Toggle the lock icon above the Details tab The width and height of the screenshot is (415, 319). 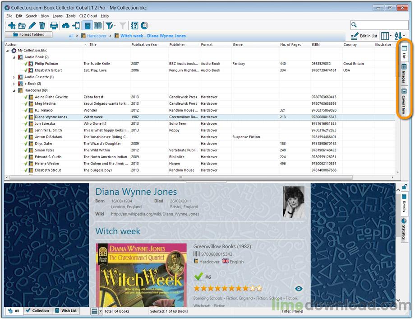click(405, 187)
